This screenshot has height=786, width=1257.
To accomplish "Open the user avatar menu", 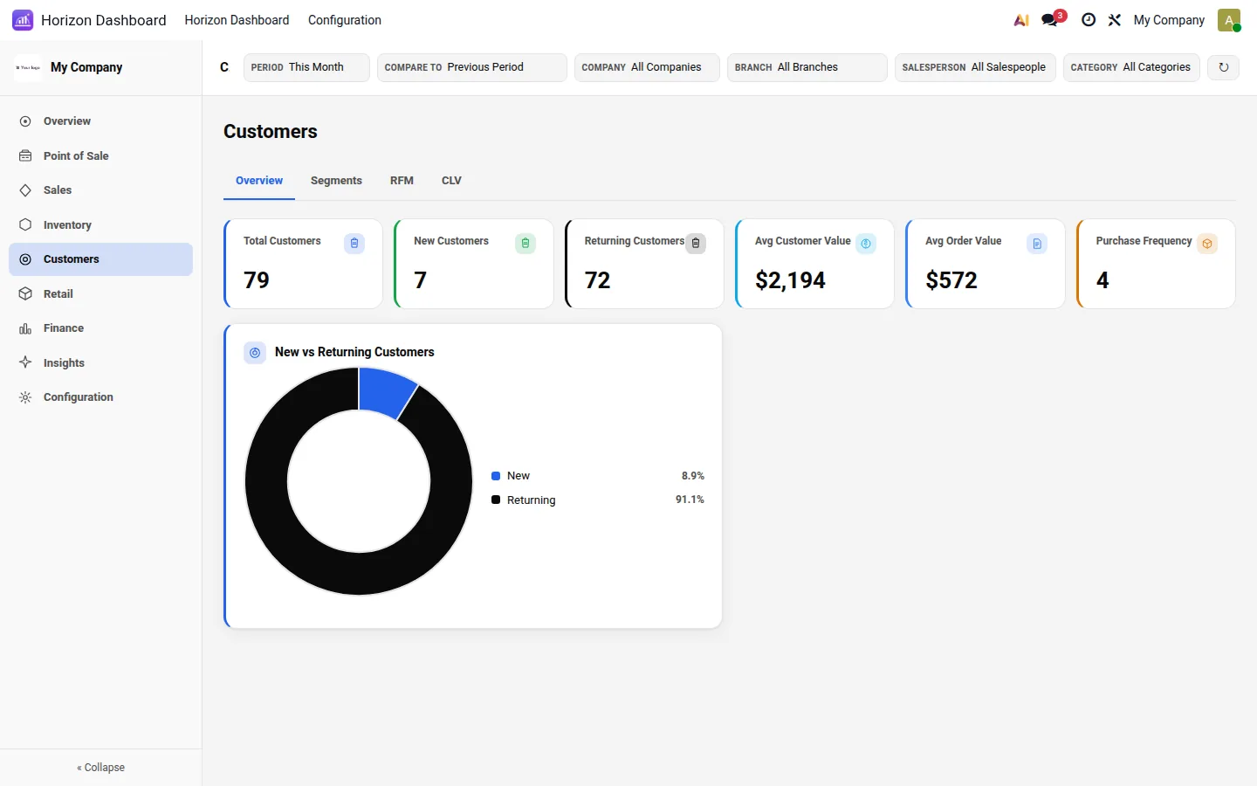I will click(x=1229, y=20).
